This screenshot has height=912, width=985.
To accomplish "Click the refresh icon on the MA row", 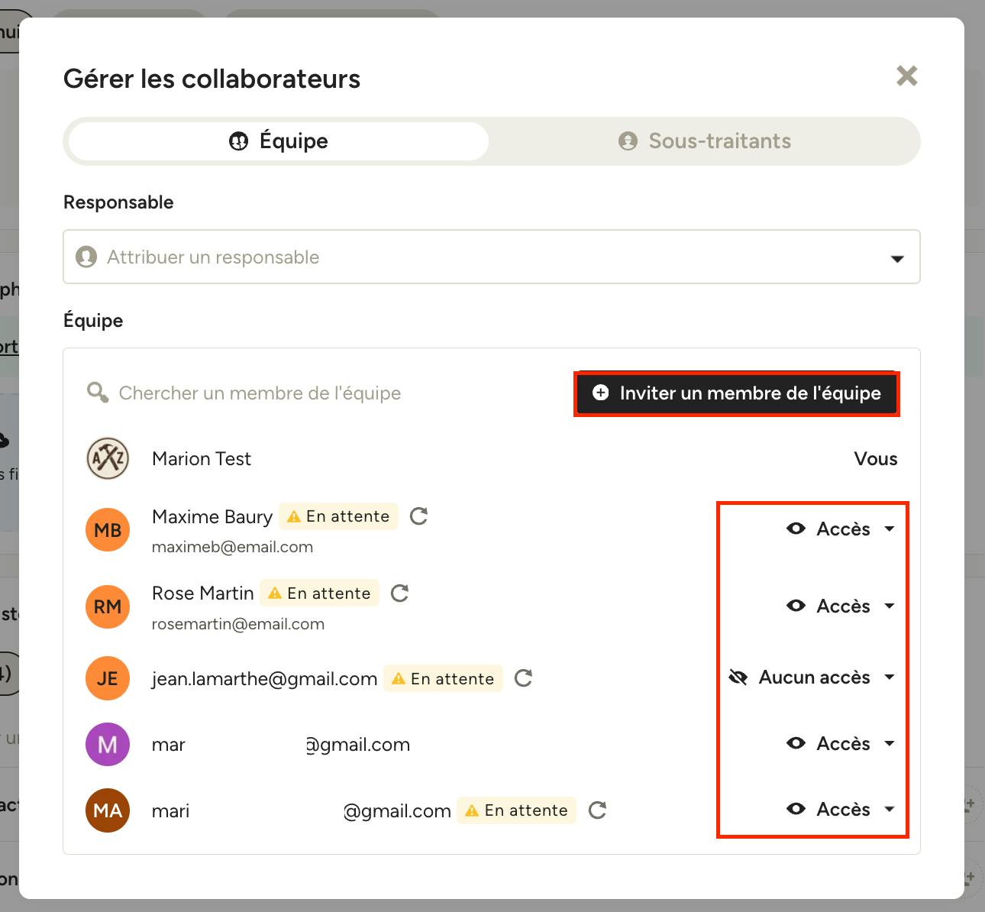I will (x=597, y=810).
